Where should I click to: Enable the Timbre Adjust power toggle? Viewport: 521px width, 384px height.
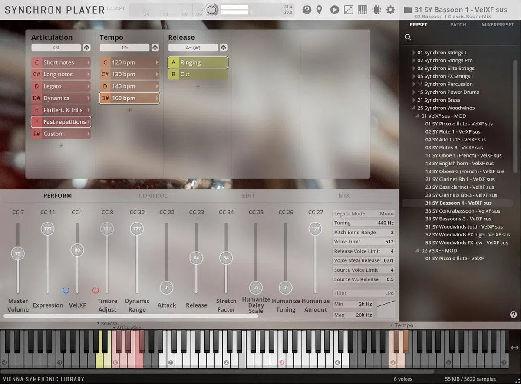(96, 290)
